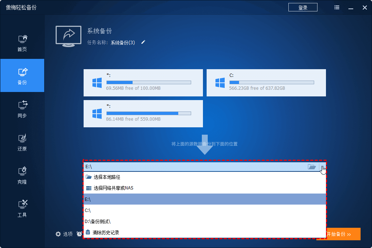Image resolution: width=372 pixels, height=248 pixels.
Task: Select the 备份 backup icon in the sidebar
Action: (22, 75)
